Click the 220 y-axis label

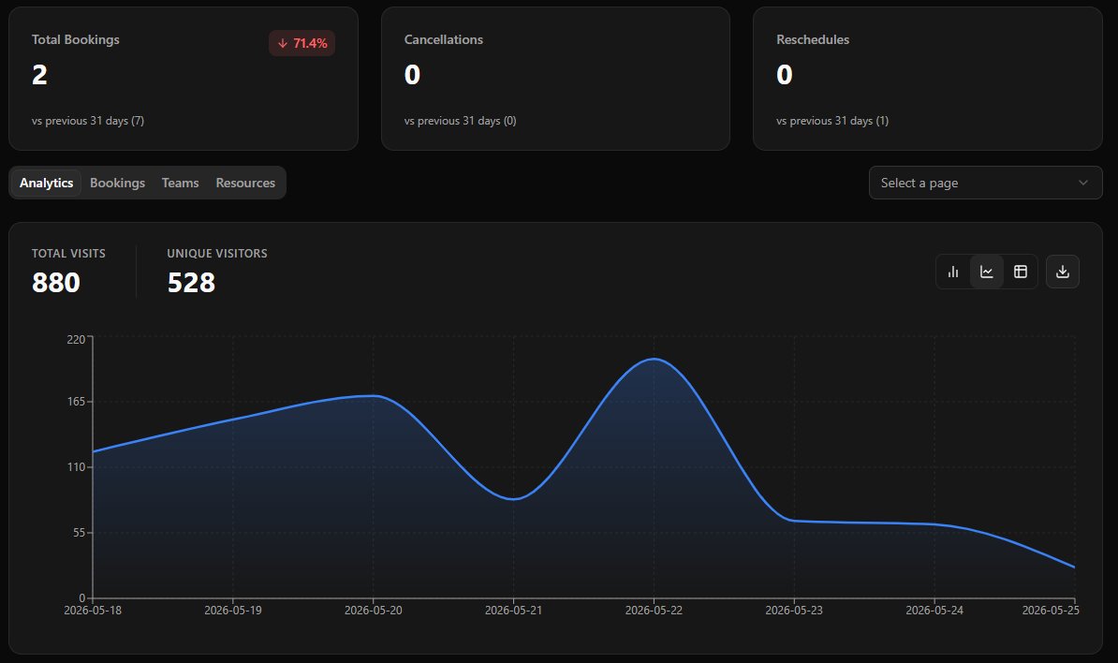76,339
